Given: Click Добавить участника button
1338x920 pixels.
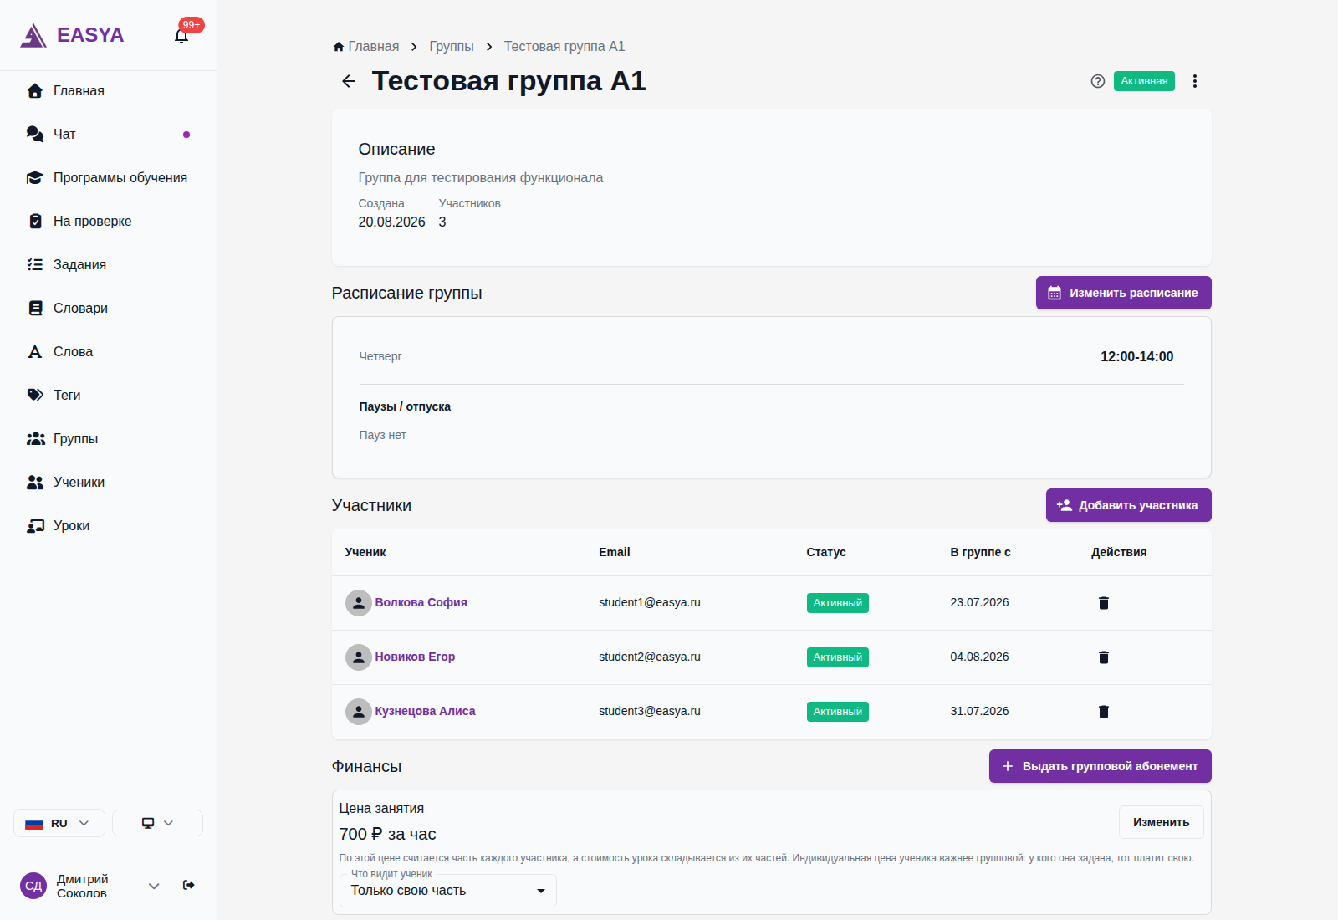Looking at the screenshot, I should pos(1129,505).
